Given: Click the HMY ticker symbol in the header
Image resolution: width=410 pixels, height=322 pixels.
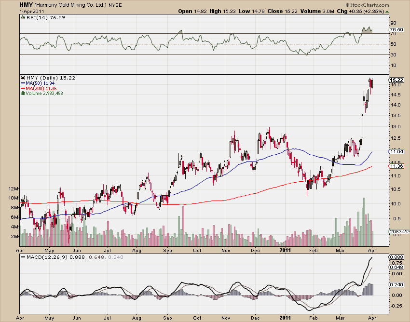Looking at the screenshot, I should click(26, 5).
